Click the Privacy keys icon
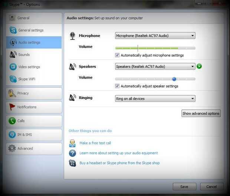 [x=12, y=93]
